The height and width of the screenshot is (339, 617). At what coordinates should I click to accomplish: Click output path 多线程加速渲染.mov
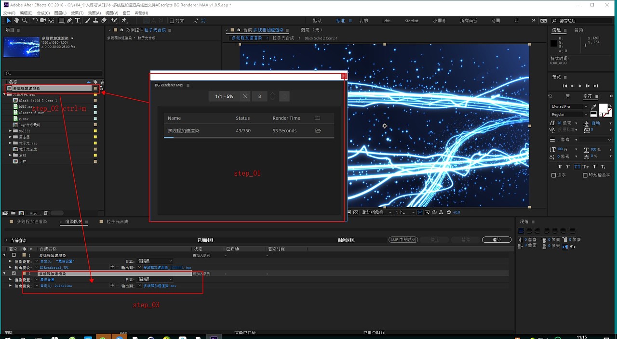coord(160,286)
